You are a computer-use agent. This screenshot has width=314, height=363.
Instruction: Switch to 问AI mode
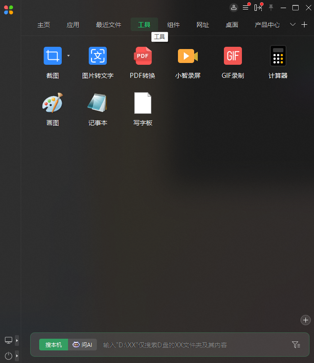click(82, 345)
